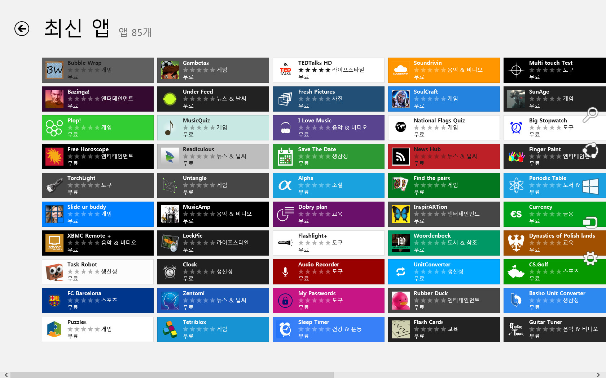This screenshot has height=378, width=606.
Task: Open the Bubble Wrap app icon
Action: tap(54, 70)
